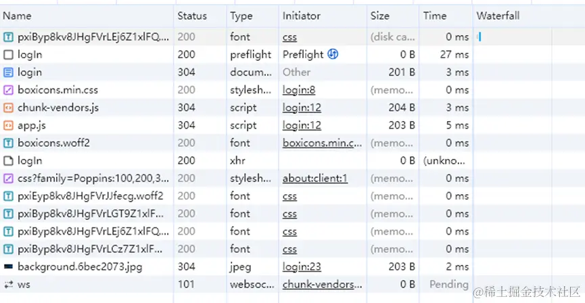Viewport: 585px width, 303px height.
Task: Open the login:23 initiator link
Action: [302, 267]
